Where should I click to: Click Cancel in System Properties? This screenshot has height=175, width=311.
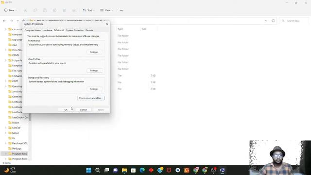pos(83,110)
